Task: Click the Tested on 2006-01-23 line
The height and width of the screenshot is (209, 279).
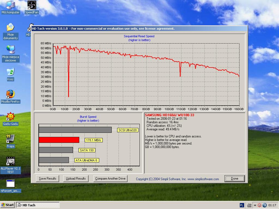Action: [x=166, y=119]
